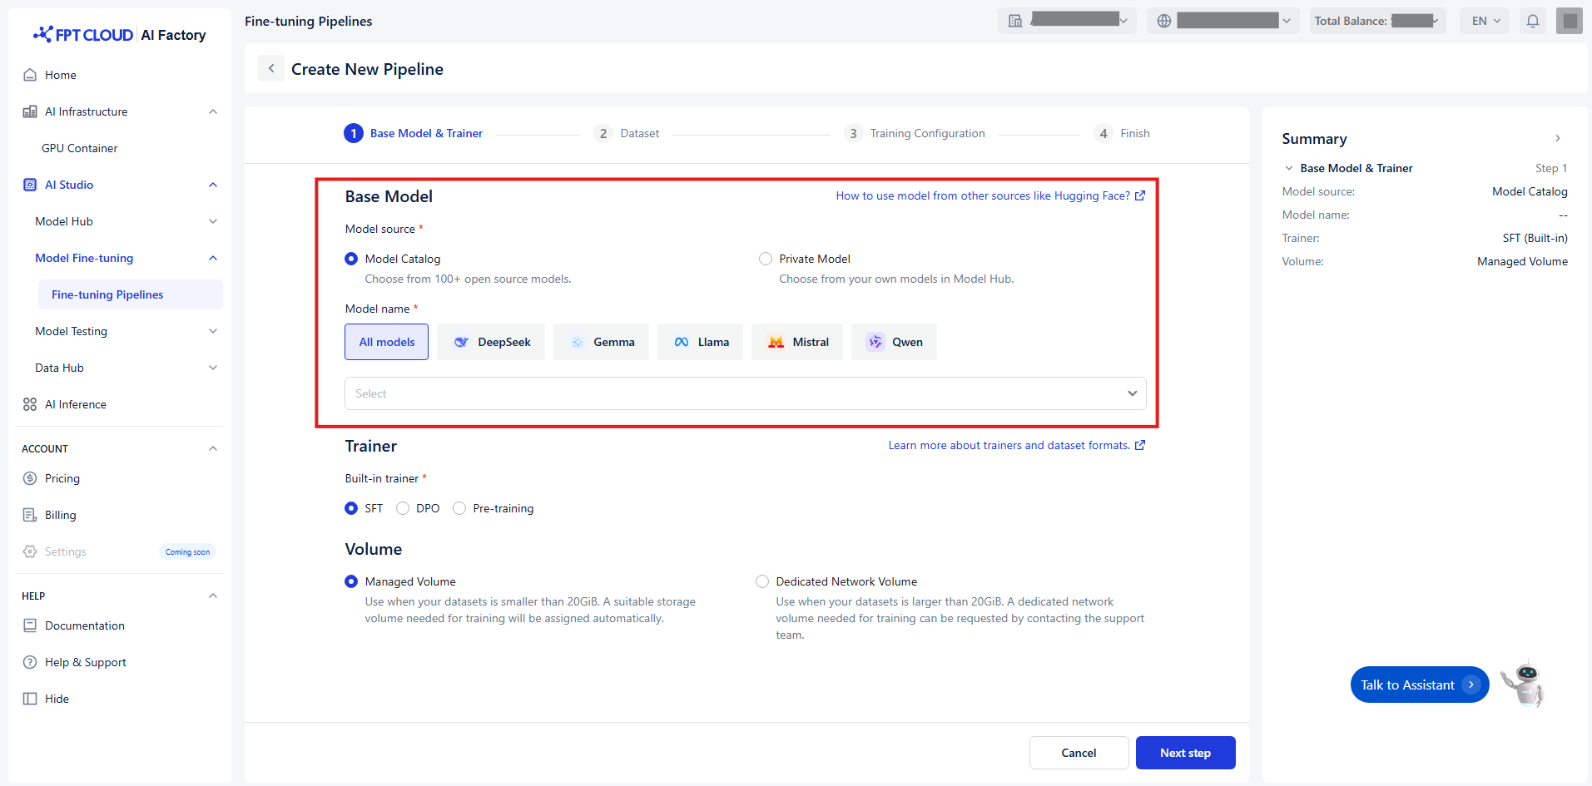Select the Private Model radio option
Viewport: 1592px width, 786px height.
766,259
